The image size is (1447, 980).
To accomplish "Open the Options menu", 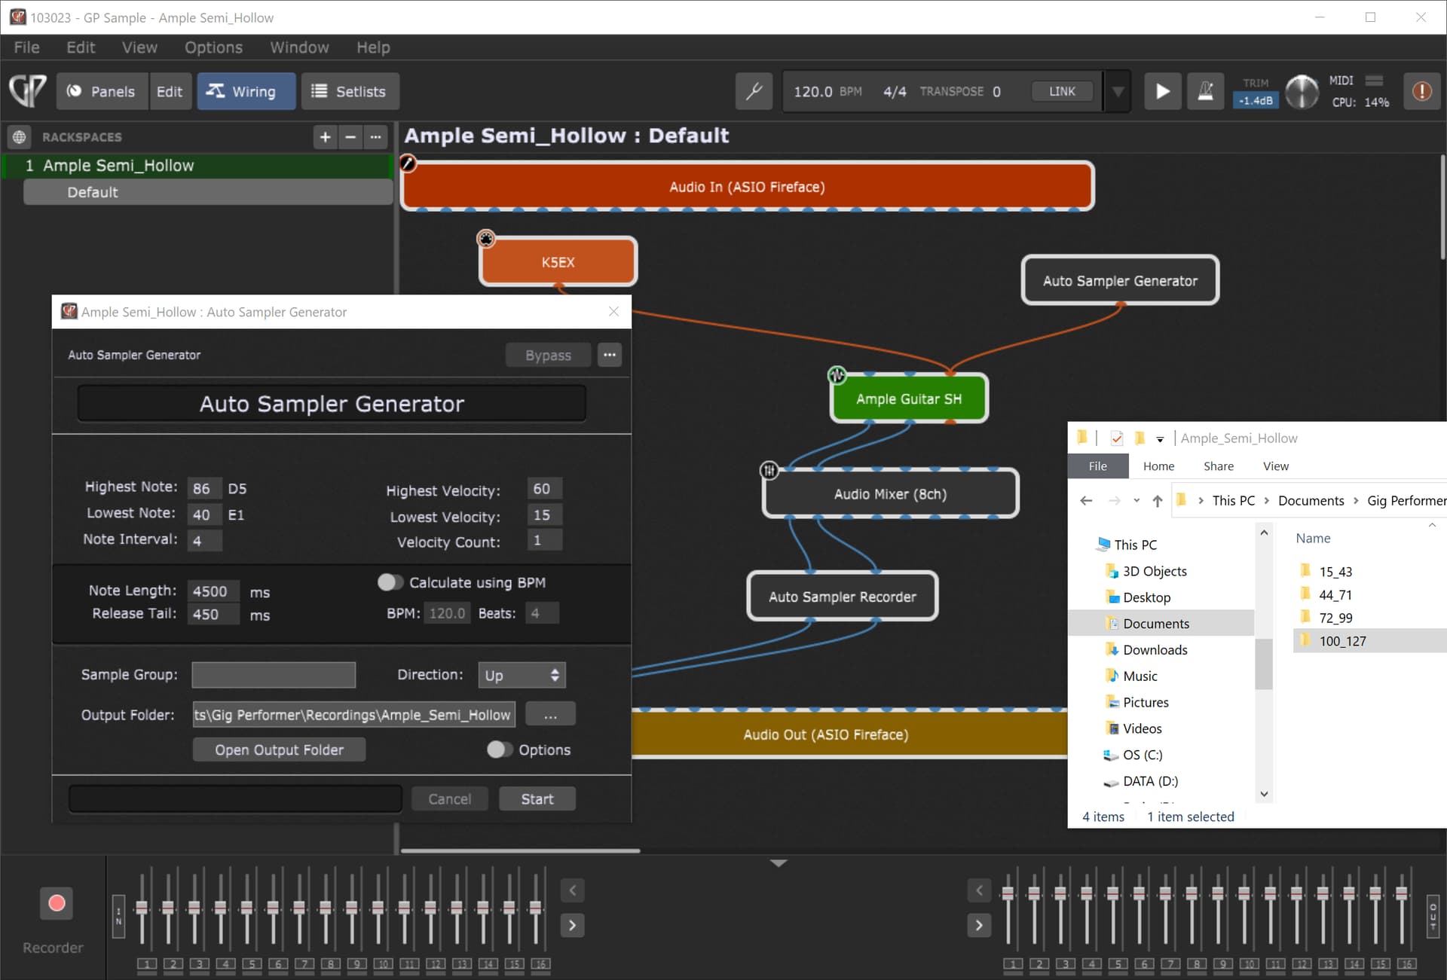I will (x=213, y=47).
